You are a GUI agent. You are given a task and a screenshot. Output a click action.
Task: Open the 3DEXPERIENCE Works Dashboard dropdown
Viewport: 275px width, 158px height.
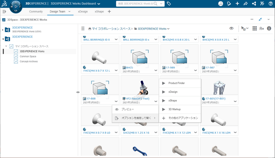pyautogui.click(x=98, y=4)
